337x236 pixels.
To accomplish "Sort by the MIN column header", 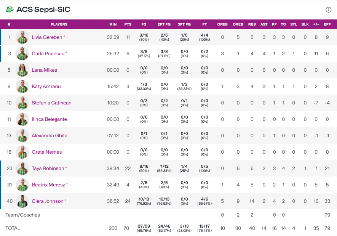I will [113, 24].
